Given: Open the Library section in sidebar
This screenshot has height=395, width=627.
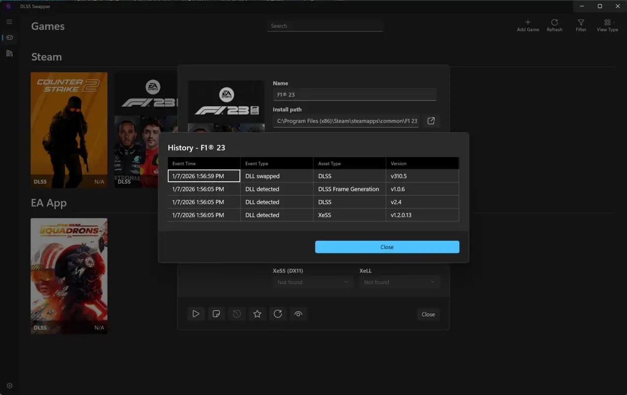Looking at the screenshot, I should (9, 53).
